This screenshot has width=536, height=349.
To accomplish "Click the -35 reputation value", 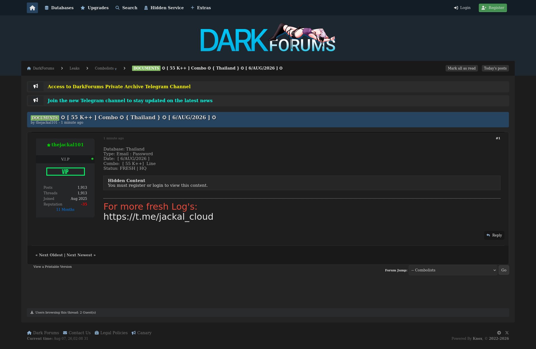I will (x=84, y=204).
